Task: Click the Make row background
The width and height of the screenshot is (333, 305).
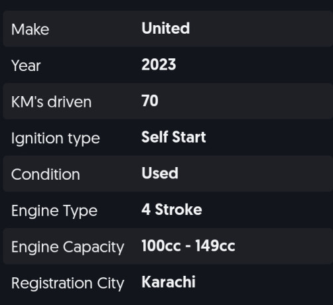Action: [168, 29]
